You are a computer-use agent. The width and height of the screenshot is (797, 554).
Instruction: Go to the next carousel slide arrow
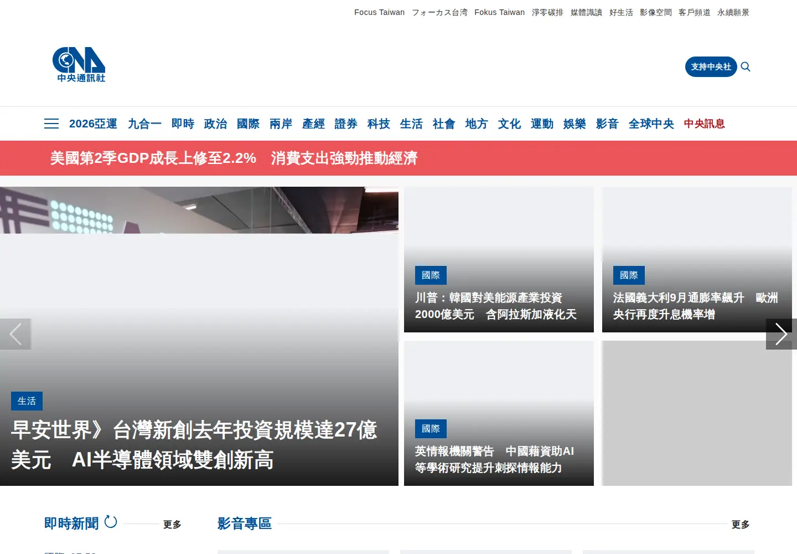[x=782, y=334]
